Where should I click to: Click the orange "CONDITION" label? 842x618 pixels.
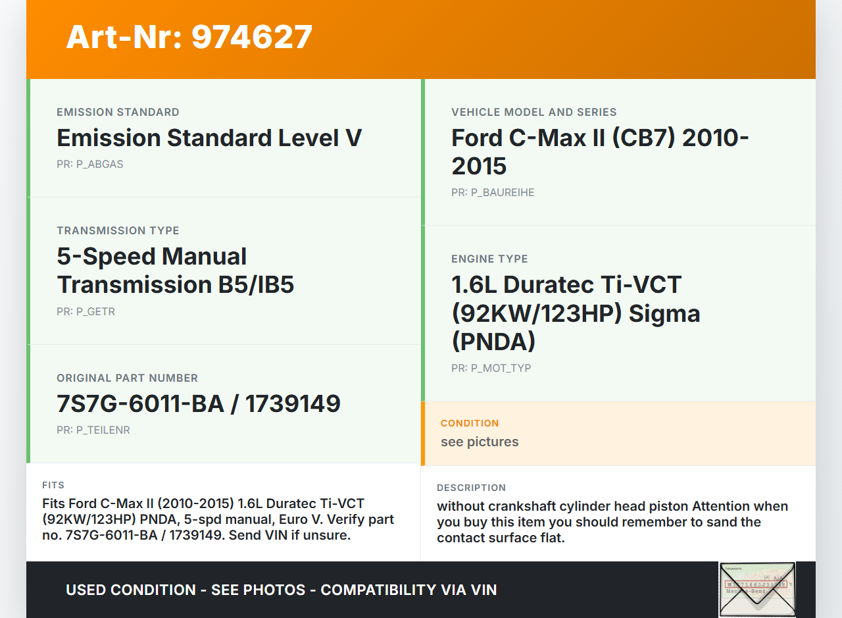click(x=470, y=423)
